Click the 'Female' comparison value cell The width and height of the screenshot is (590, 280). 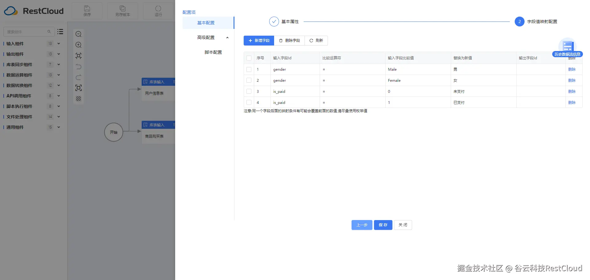[418, 81]
